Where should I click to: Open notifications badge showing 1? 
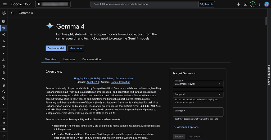(x=252, y=4)
